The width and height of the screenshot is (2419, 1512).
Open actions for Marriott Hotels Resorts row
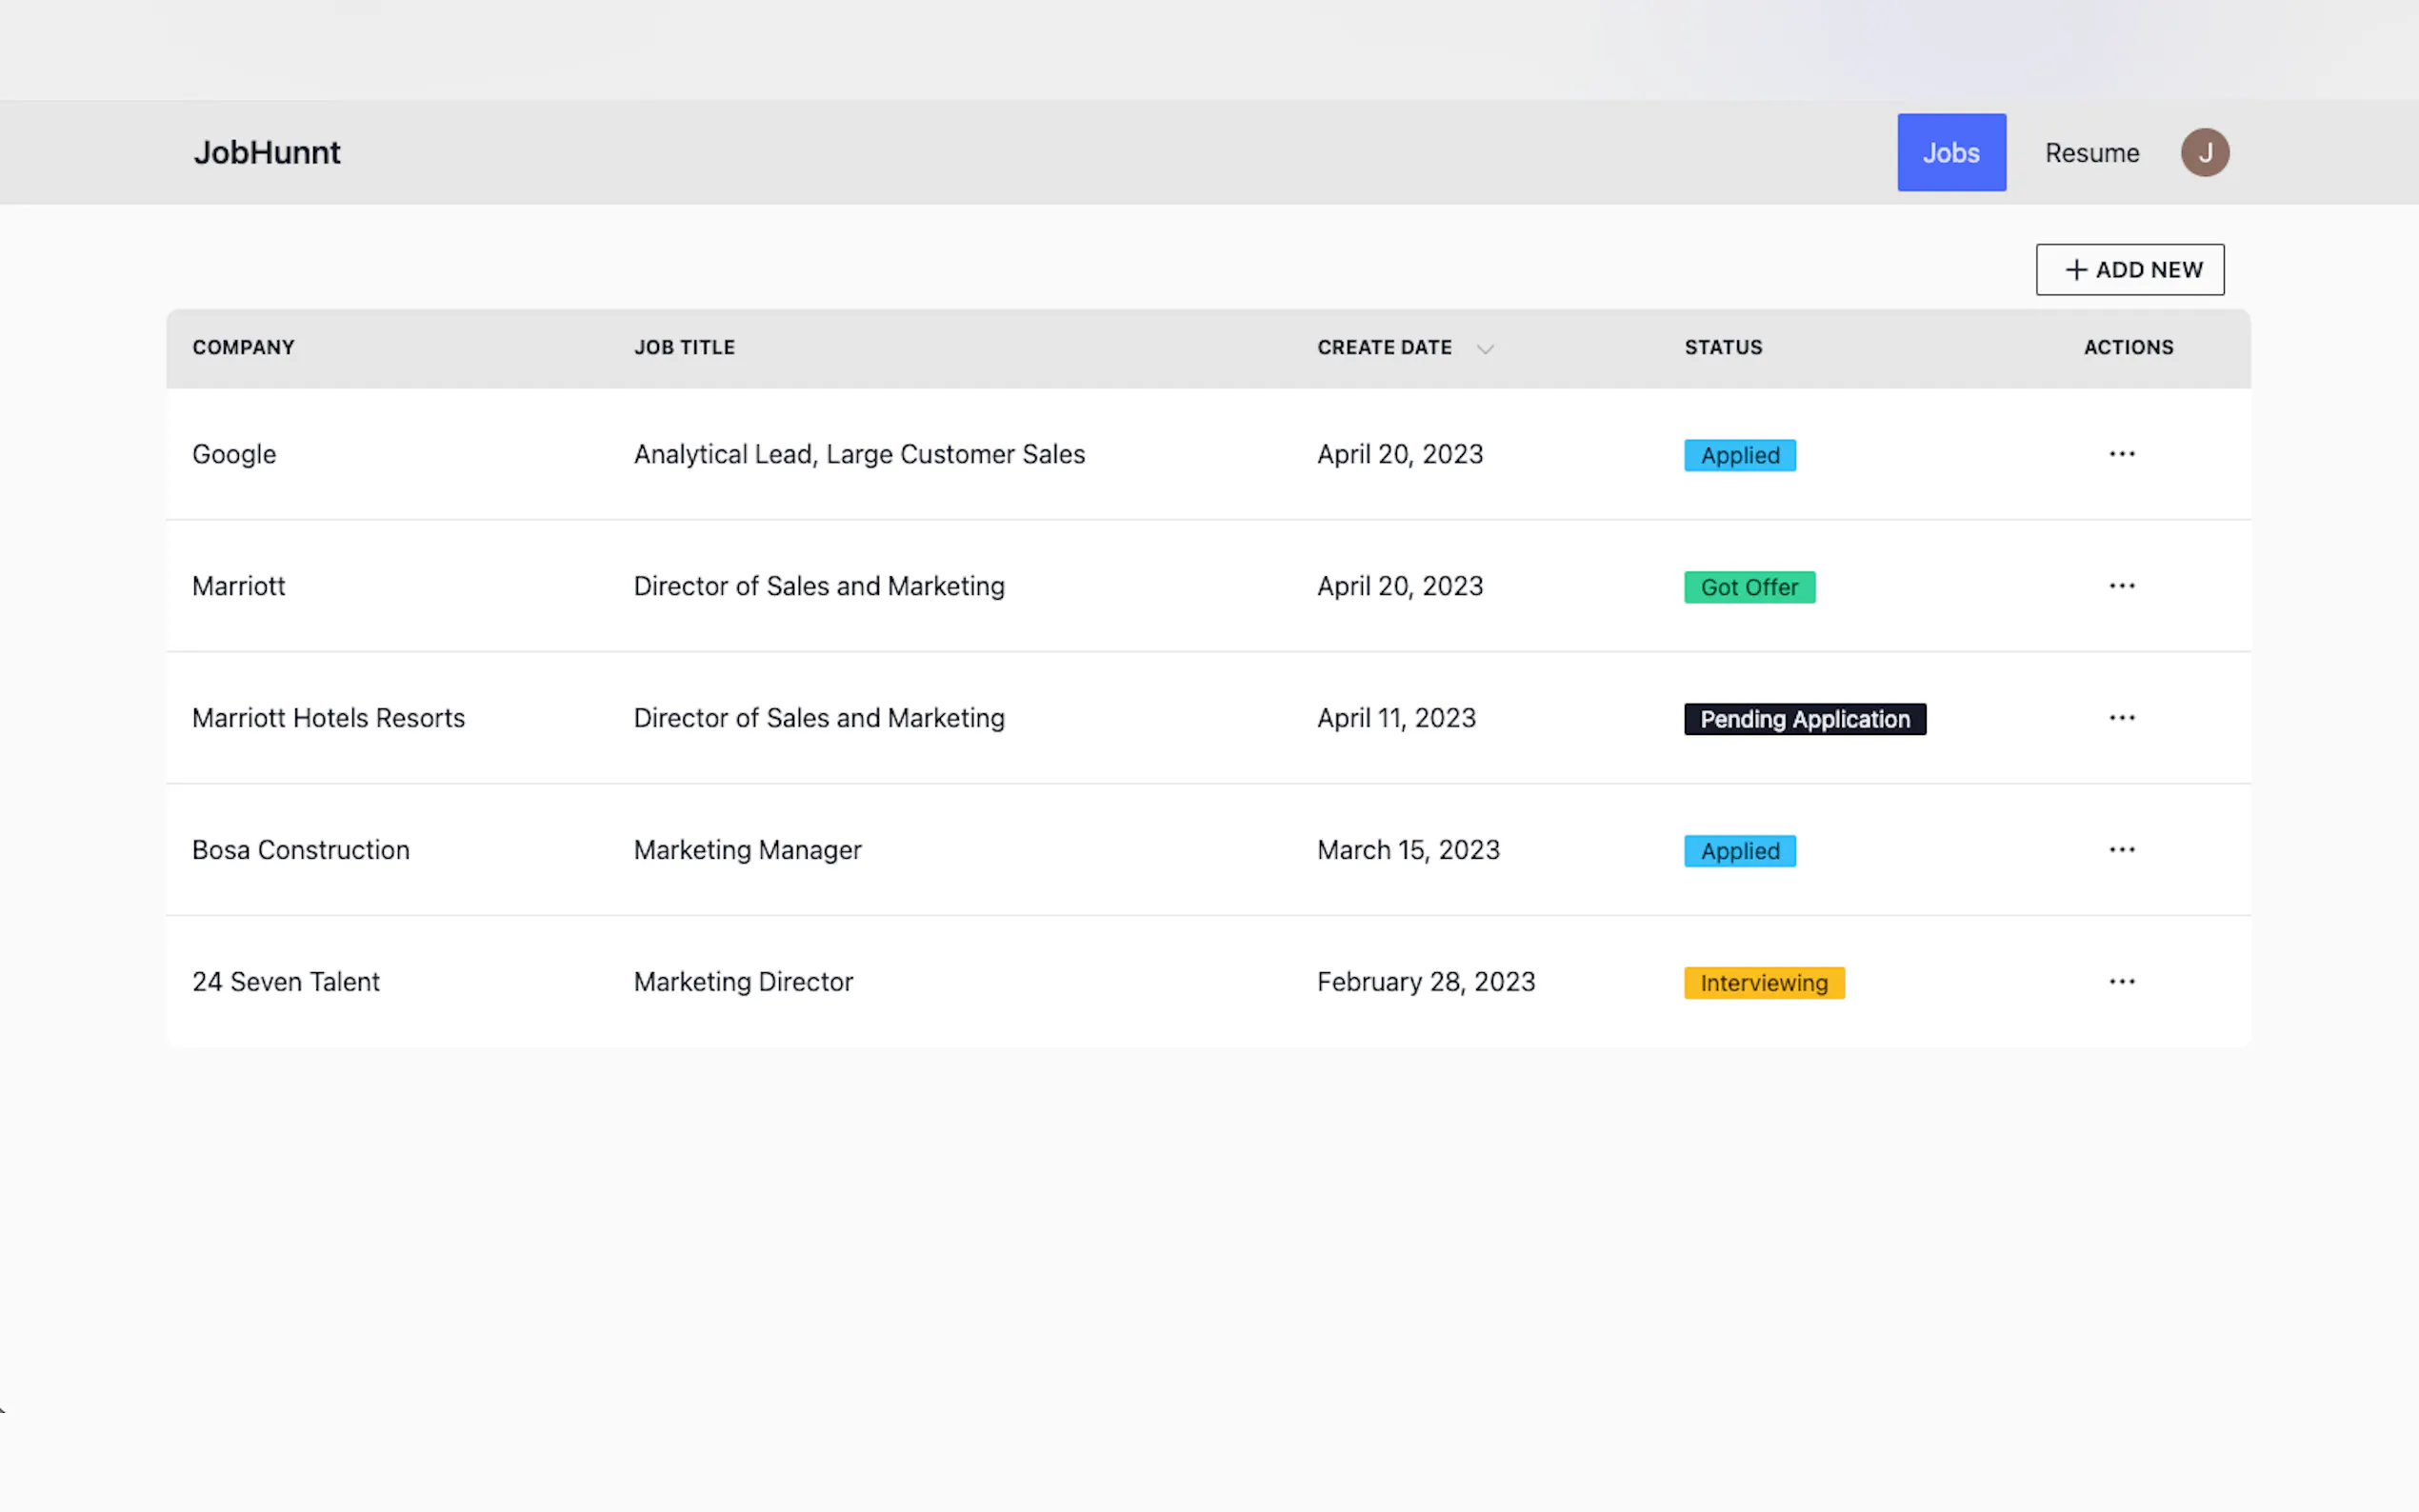(2121, 718)
